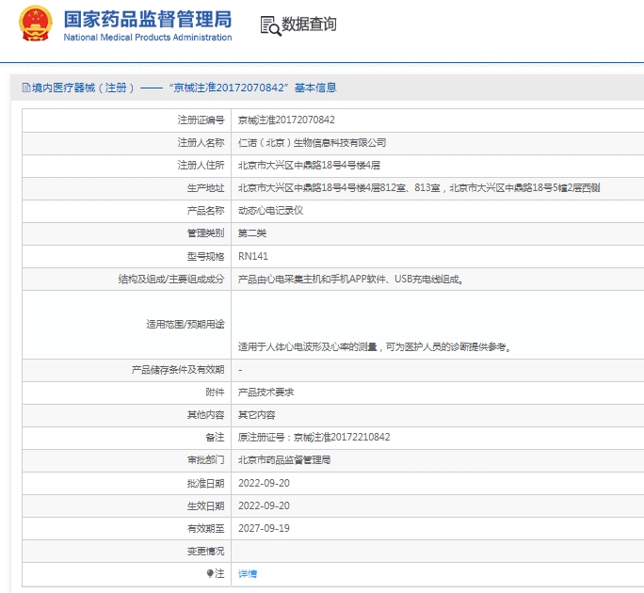Select the intended use text 适用于人体心电波形
Viewport: 644px width, 593px height.
[x=375, y=347]
